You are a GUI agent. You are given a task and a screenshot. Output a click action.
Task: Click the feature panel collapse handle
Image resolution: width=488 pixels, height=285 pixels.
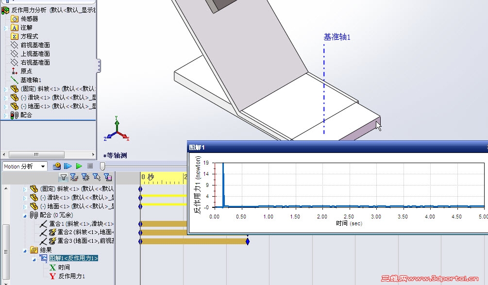pos(99,66)
